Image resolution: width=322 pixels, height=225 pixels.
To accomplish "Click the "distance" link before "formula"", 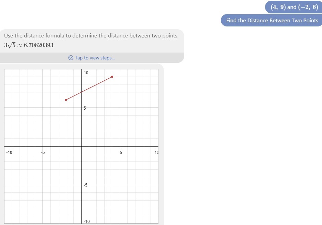I will pyautogui.click(x=34, y=36).
